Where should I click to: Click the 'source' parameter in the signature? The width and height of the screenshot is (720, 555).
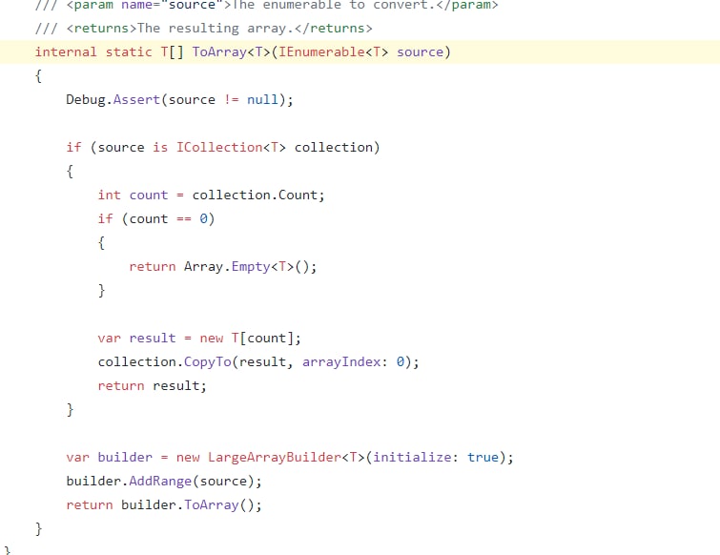pyautogui.click(x=420, y=51)
